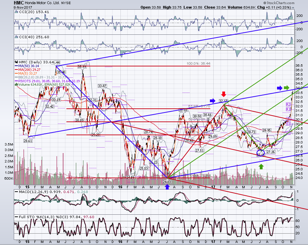Click the 28.61 price label

(x=28, y=141)
